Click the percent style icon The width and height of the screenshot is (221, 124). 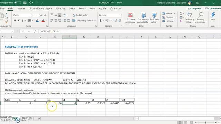(107, 21)
